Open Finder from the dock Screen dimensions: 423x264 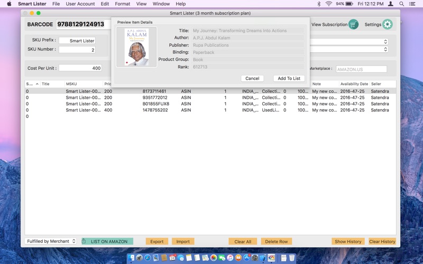tap(131, 258)
